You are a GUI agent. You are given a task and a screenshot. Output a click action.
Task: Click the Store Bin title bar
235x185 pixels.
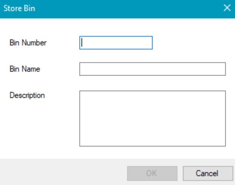coord(113,8)
